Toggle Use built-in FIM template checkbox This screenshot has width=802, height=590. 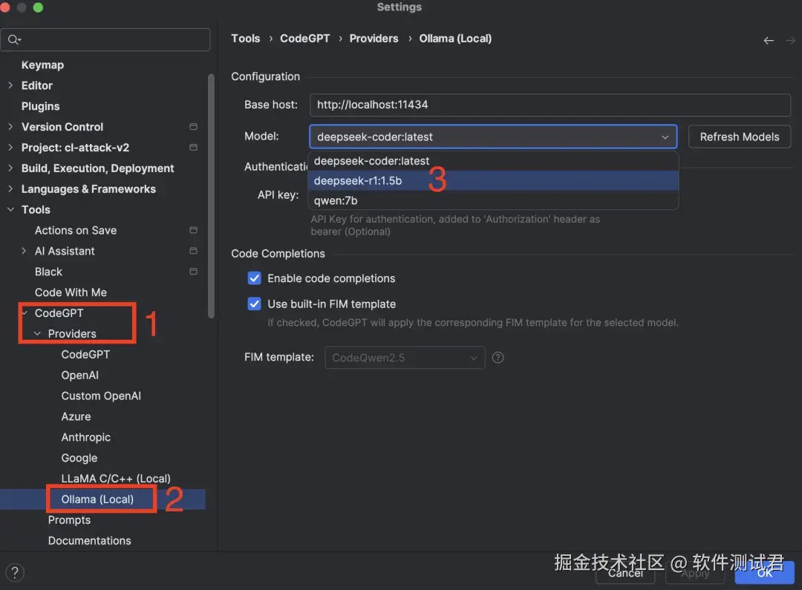tap(254, 304)
